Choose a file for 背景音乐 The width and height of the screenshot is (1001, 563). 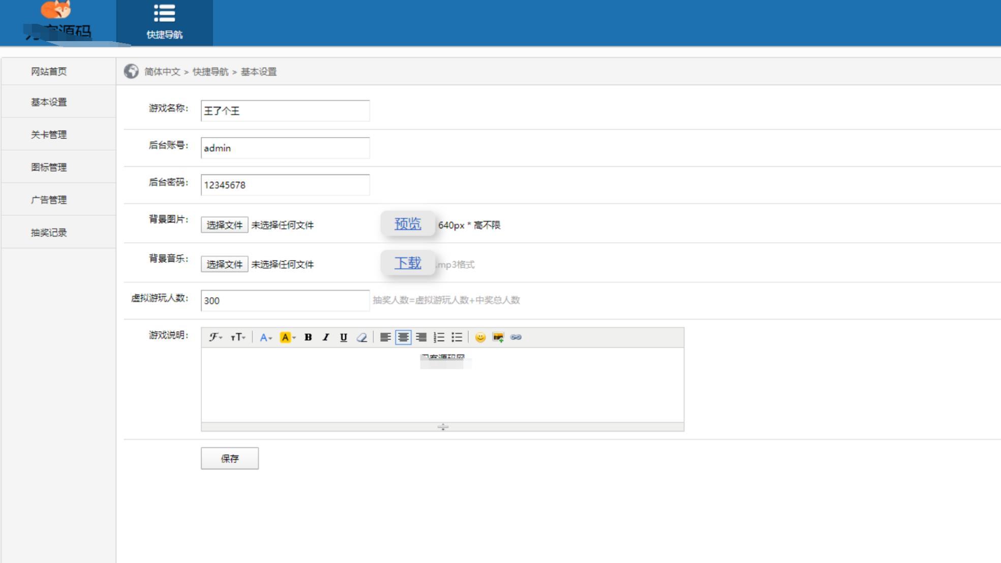224,264
